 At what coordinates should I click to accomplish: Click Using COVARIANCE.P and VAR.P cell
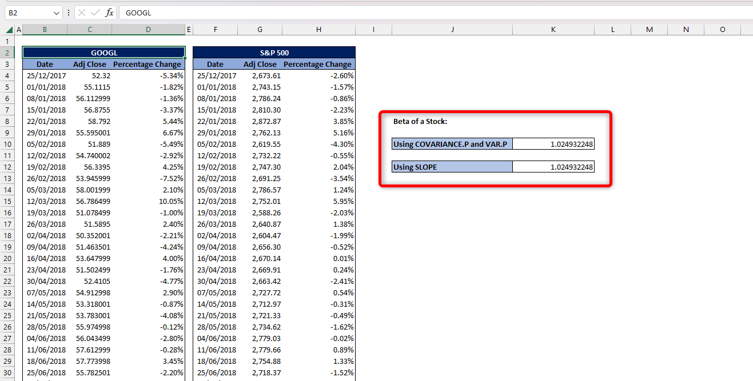click(452, 144)
